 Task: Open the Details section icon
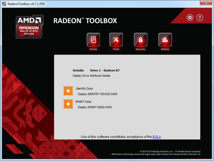click(165, 40)
